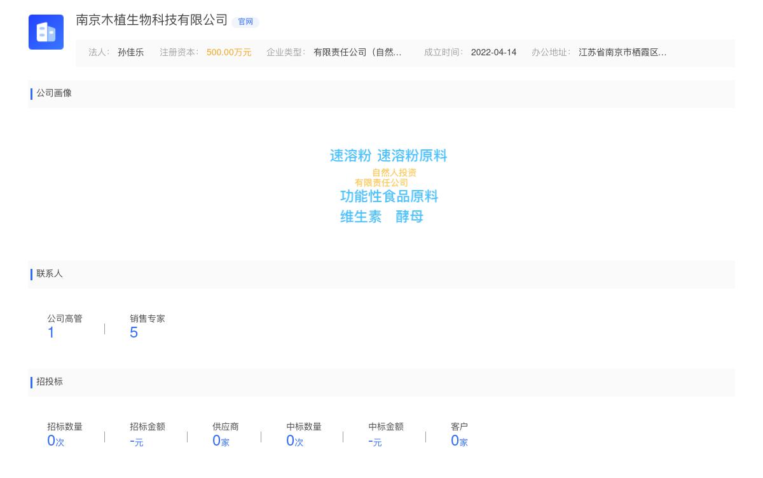Open the 官网 official site badge

pos(245,22)
